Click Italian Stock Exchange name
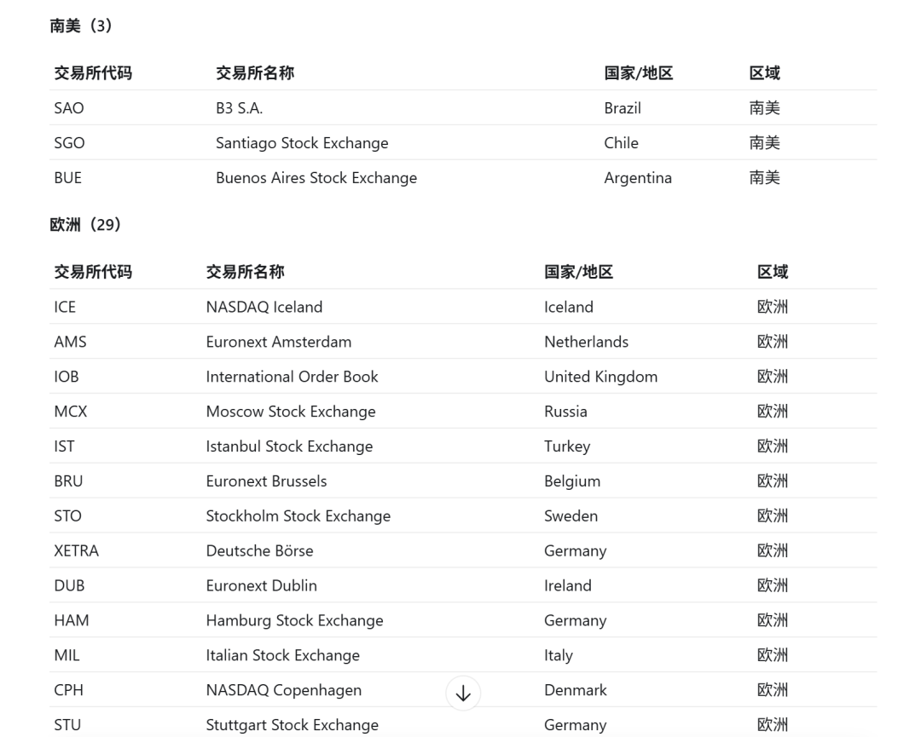Image resolution: width=921 pixels, height=737 pixels. (283, 655)
